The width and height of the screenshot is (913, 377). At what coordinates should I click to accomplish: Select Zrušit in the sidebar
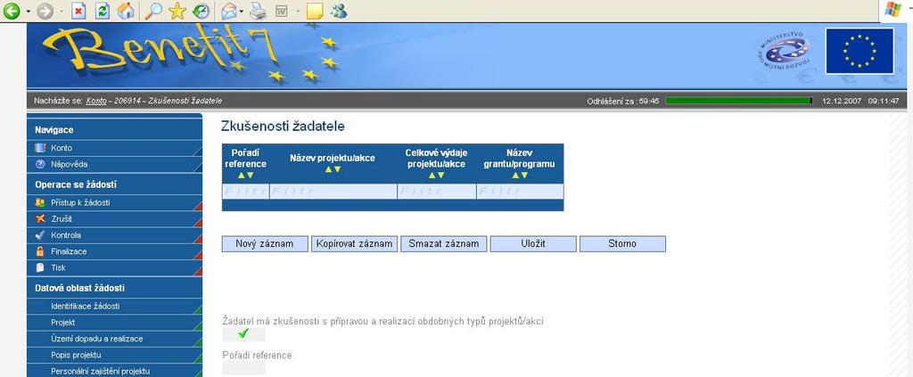[x=114, y=219]
